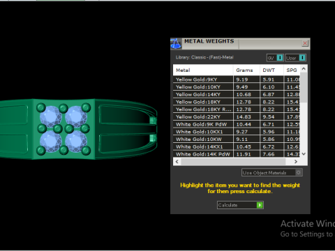Viewport: 335px width, 251px height.
Task: Close the Metal Weights dialog
Action: point(305,43)
